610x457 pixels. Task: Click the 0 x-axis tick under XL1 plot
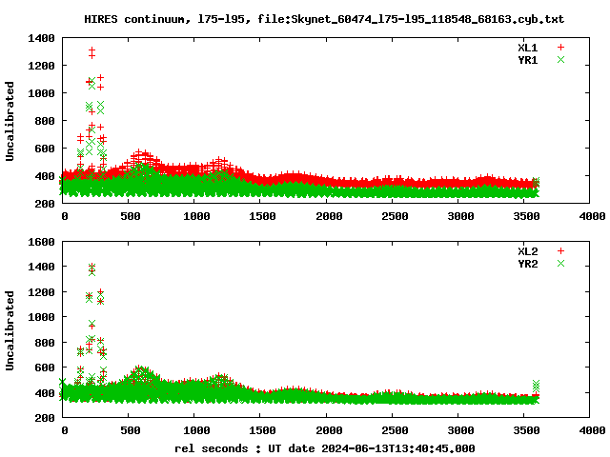[65, 216]
